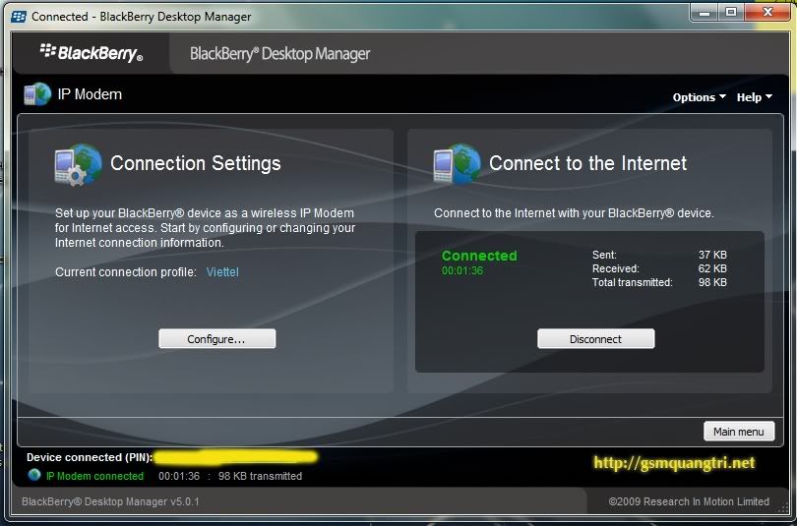This screenshot has height=526, width=797.
Task: Click the IP Modem phone-globe icon
Action: tap(37, 94)
